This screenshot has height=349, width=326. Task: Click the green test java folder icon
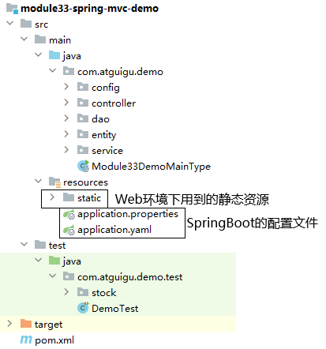(x=54, y=261)
